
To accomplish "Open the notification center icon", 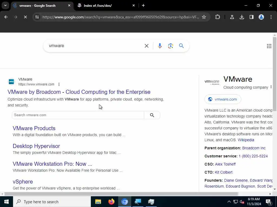I will 269,202.
